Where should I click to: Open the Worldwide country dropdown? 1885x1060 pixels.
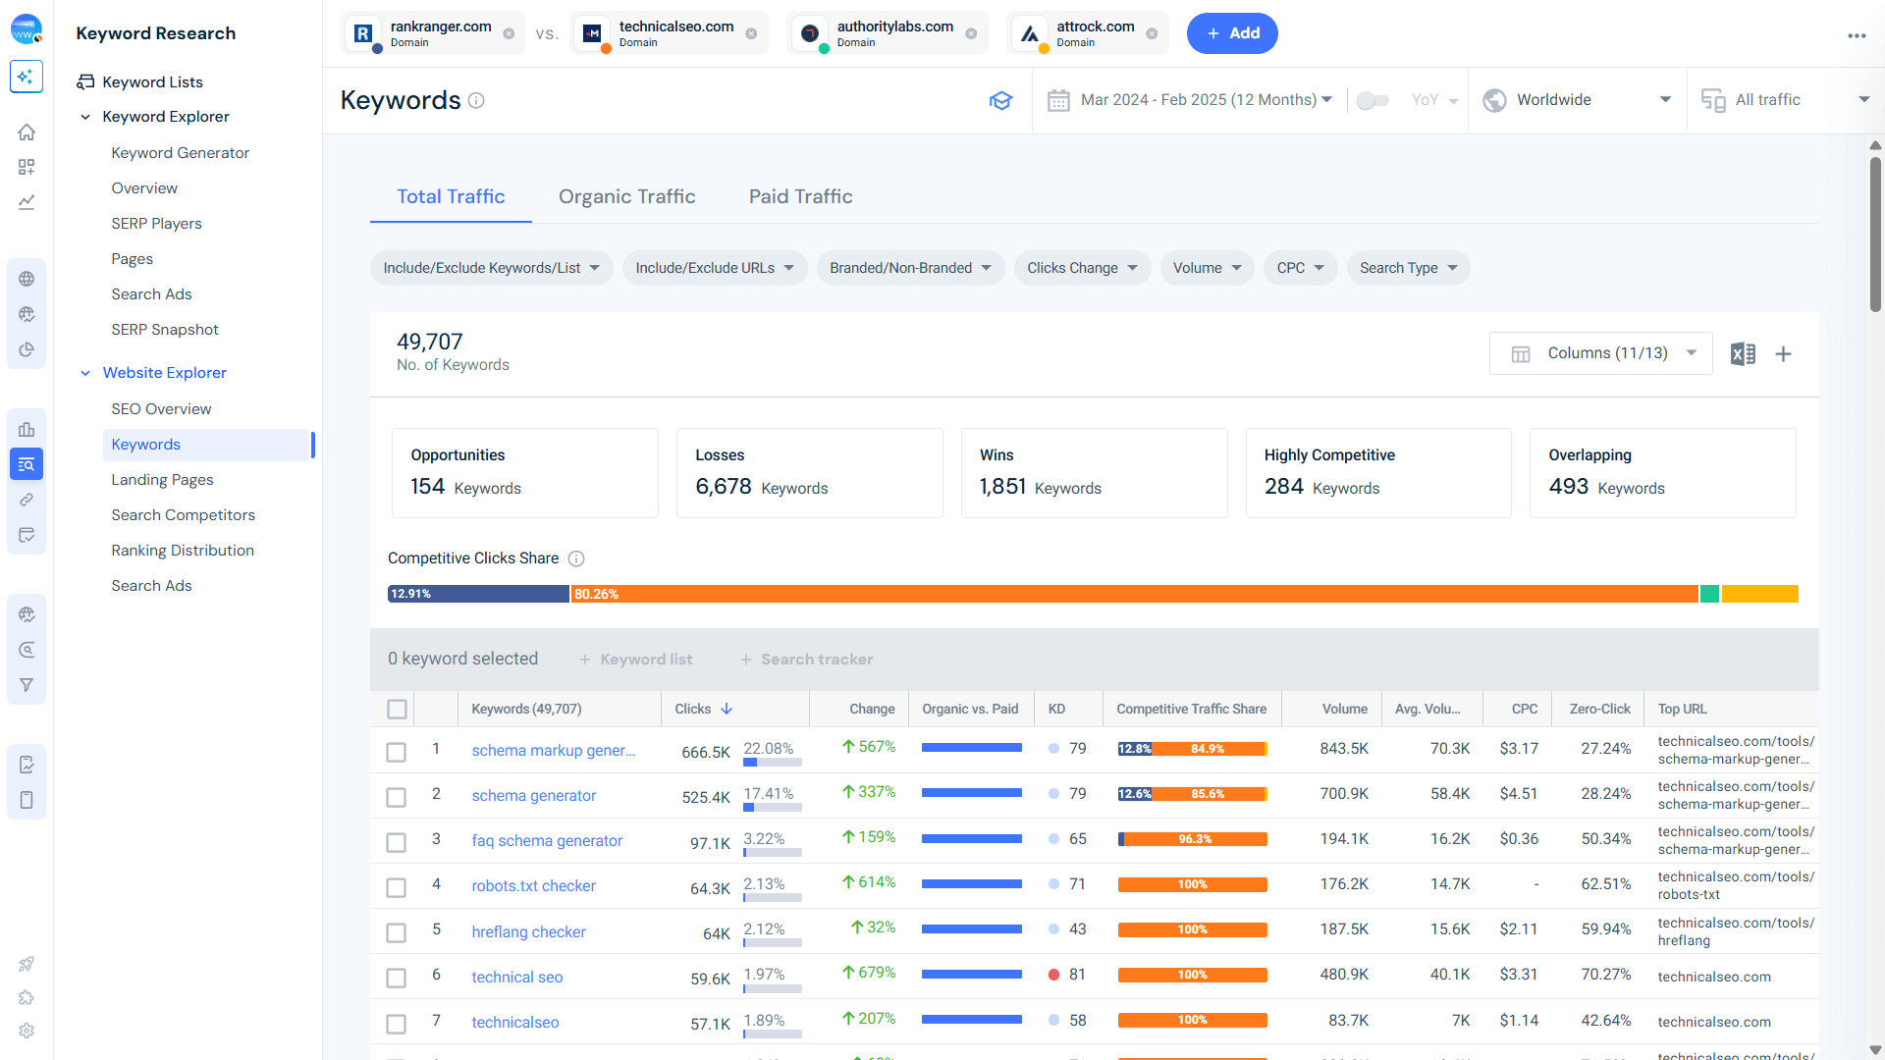coord(1577,100)
